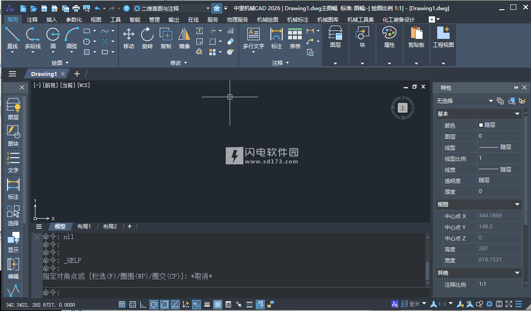Image resolution: width=531 pixels, height=311 pixels.
Task: Switch to the 布局1 layout tab
Action: pyautogui.click(x=84, y=227)
